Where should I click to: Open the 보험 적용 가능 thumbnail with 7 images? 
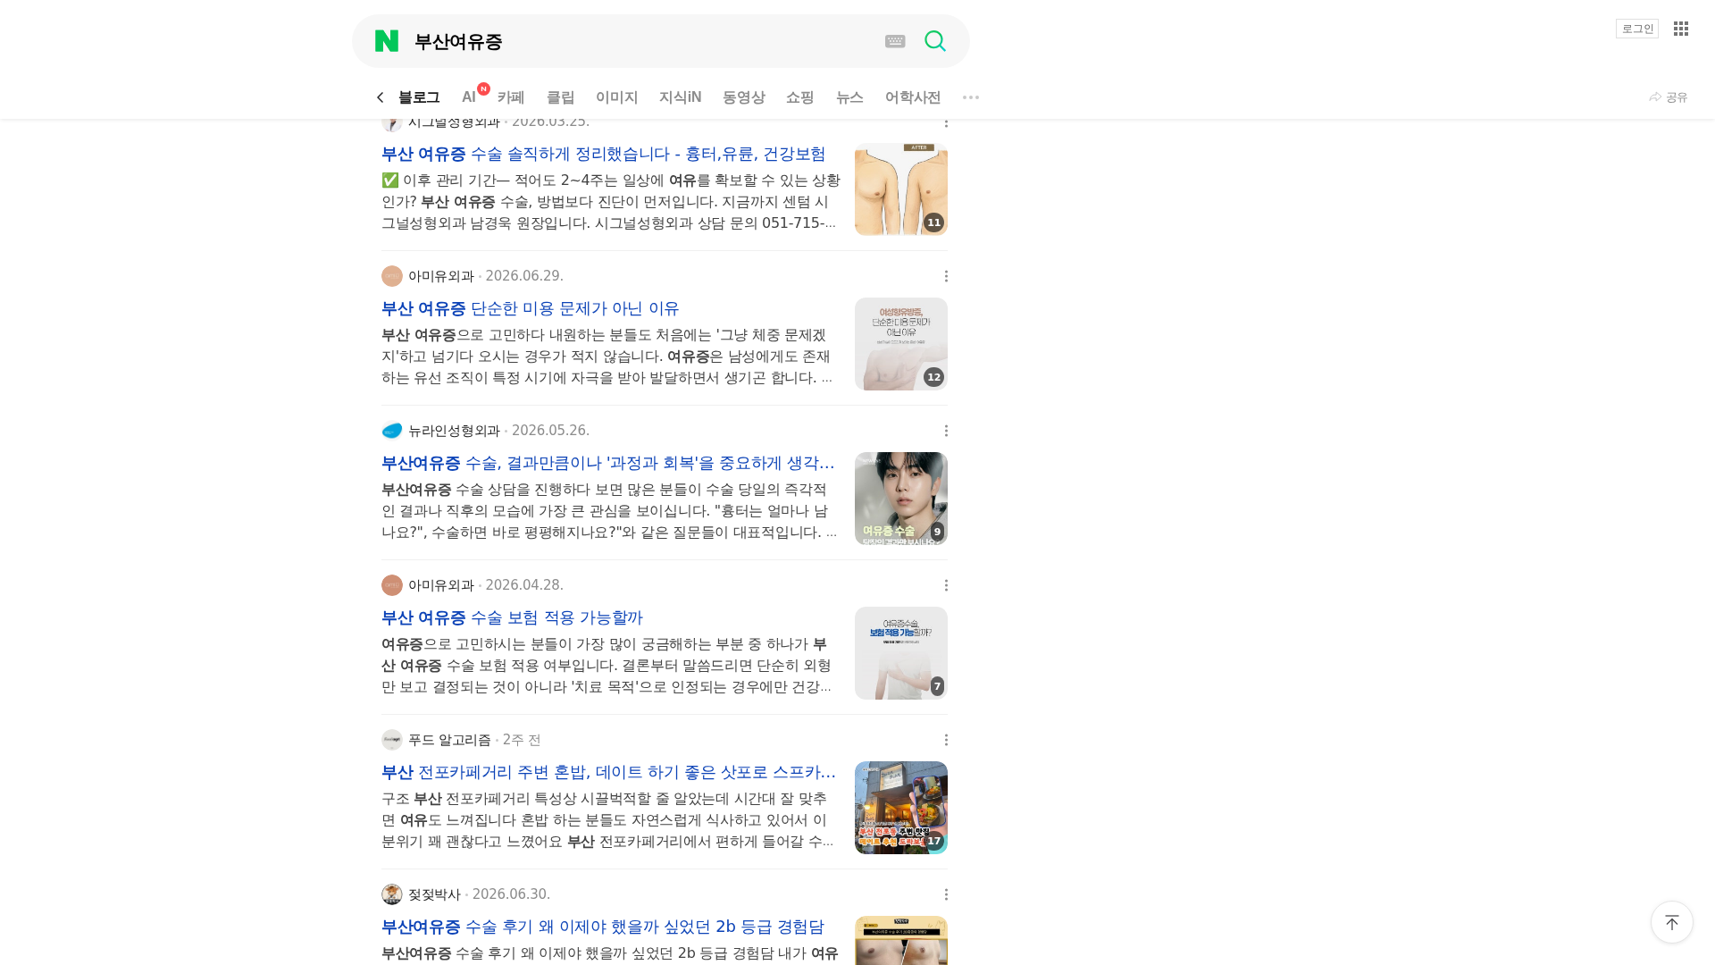[x=901, y=653]
